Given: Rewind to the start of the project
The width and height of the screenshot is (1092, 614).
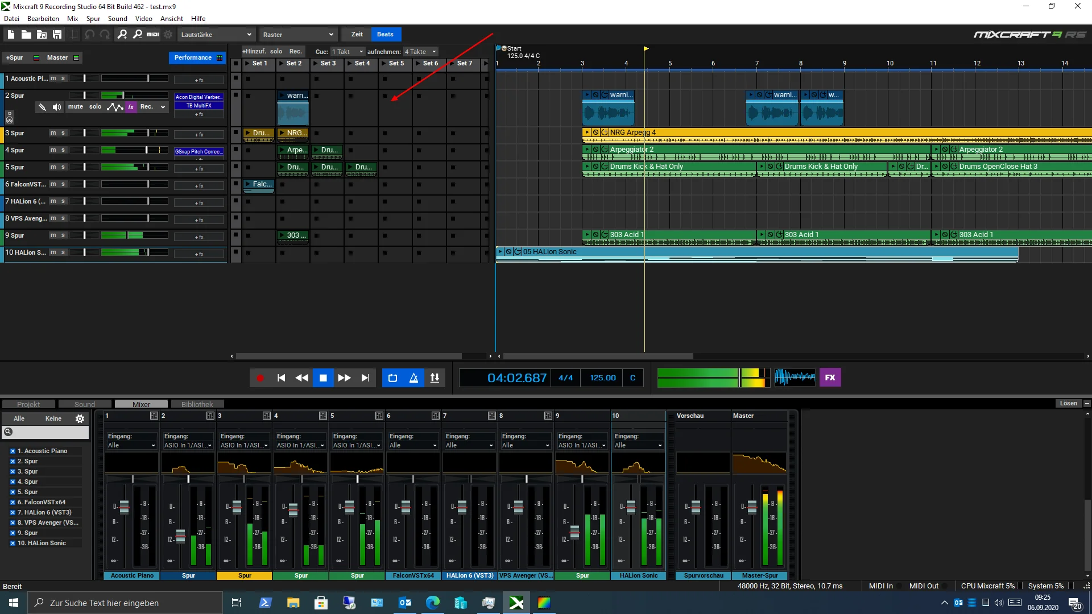Looking at the screenshot, I should click(281, 378).
